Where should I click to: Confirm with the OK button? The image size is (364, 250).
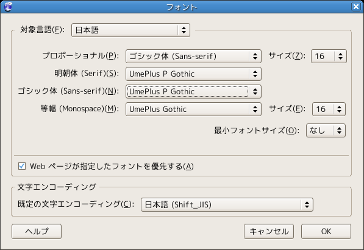326,231
